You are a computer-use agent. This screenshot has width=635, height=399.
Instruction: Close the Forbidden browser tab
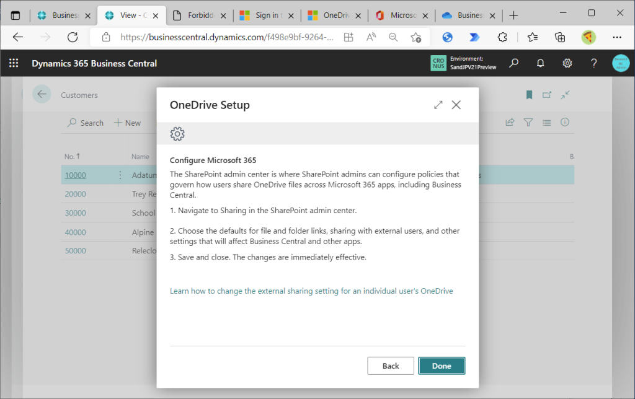pyautogui.click(x=223, y=15)
